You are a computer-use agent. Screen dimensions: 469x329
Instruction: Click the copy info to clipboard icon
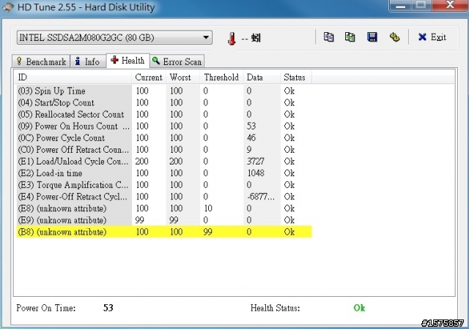click(328, 37)
